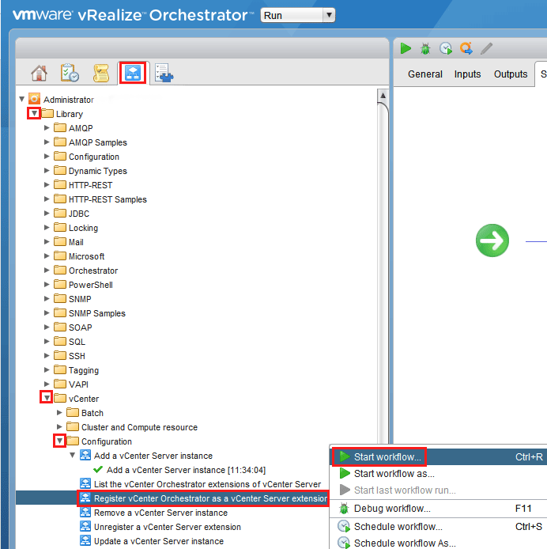
Task: Collapse the vCenter folder
Action: click(47, 398)
